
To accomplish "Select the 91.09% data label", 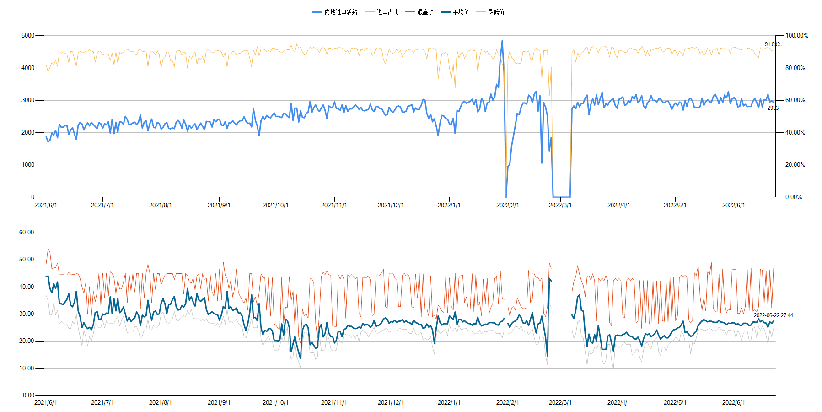I will click(x=773, y=44).
